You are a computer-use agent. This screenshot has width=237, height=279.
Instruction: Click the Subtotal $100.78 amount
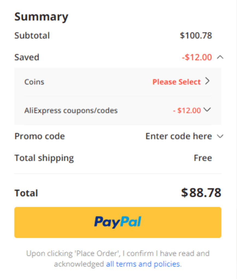tap(196, 35)
